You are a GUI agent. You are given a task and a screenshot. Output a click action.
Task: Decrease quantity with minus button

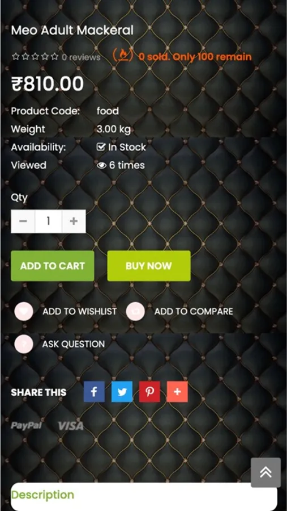click(23, 221)
